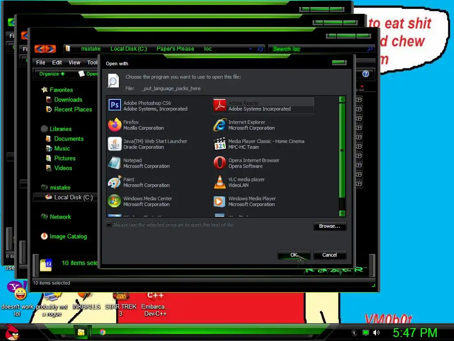
Task: Click the explorer forward arrow
Action: click(51, 49)
